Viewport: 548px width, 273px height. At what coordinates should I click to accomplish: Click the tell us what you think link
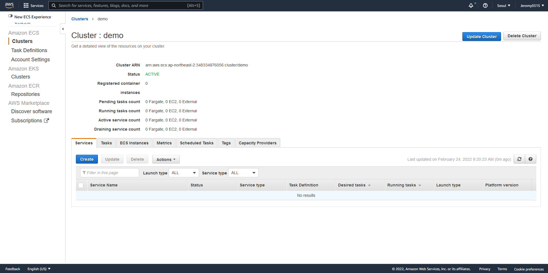click(x=23, y=23)
